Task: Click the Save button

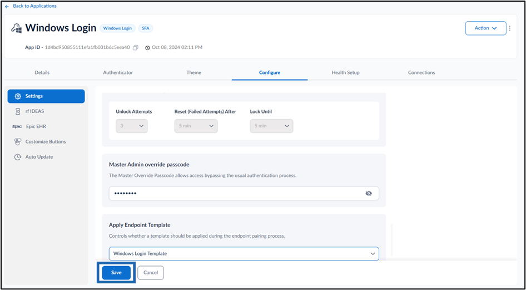Action: 116,273
